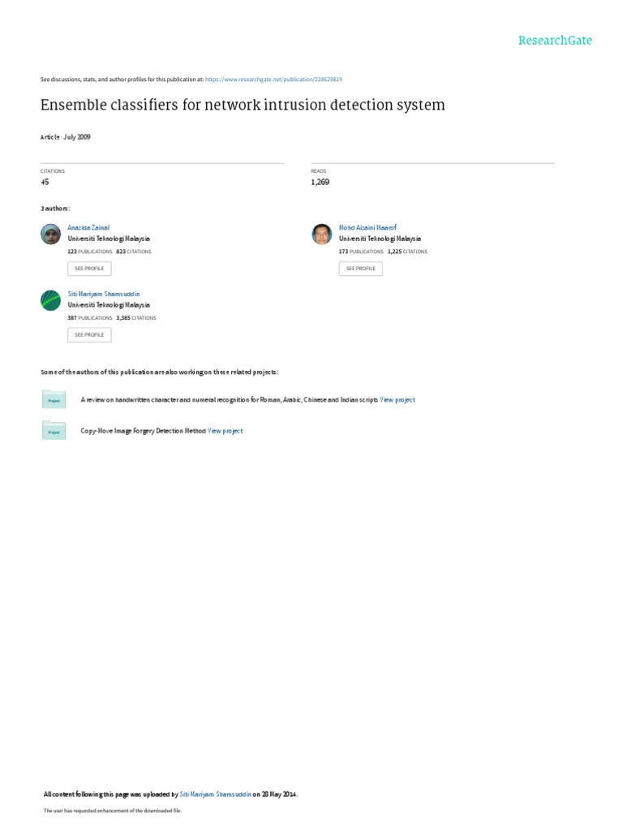Click the reads count of 1,269

click(x=320, y=183)
